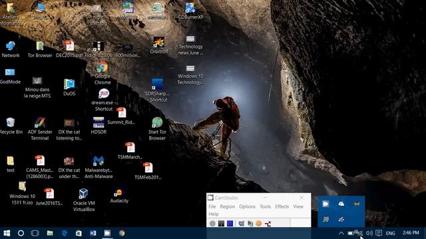Select the SDRSharp Shortcut desktop icon
The image size is (426, 239).
click(x=157, y=90)
